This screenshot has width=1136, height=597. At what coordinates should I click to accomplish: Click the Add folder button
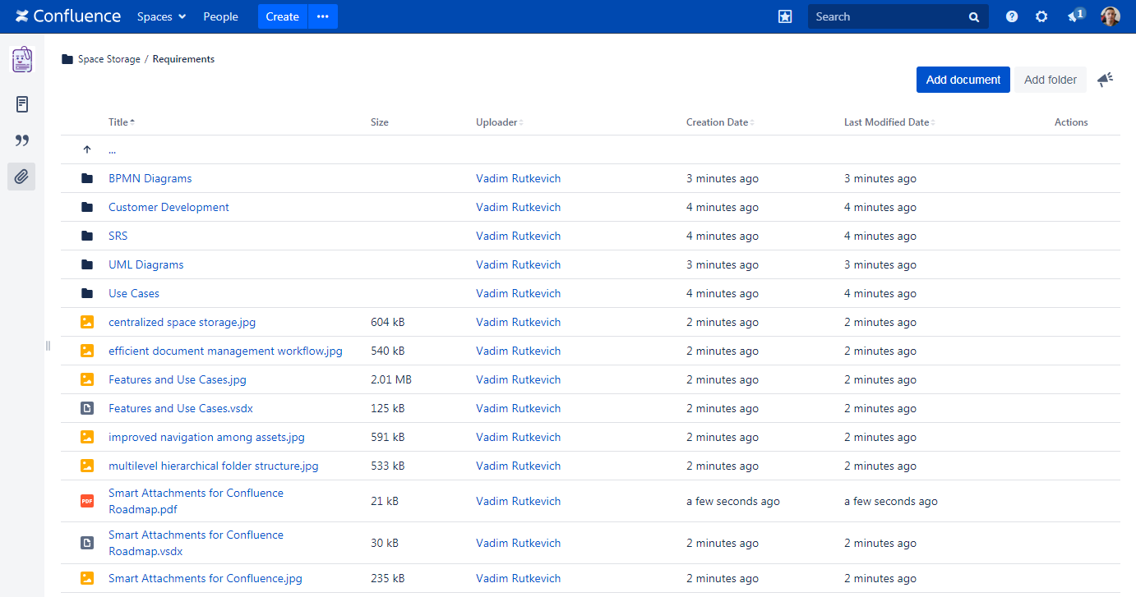tap(1050, 80)
